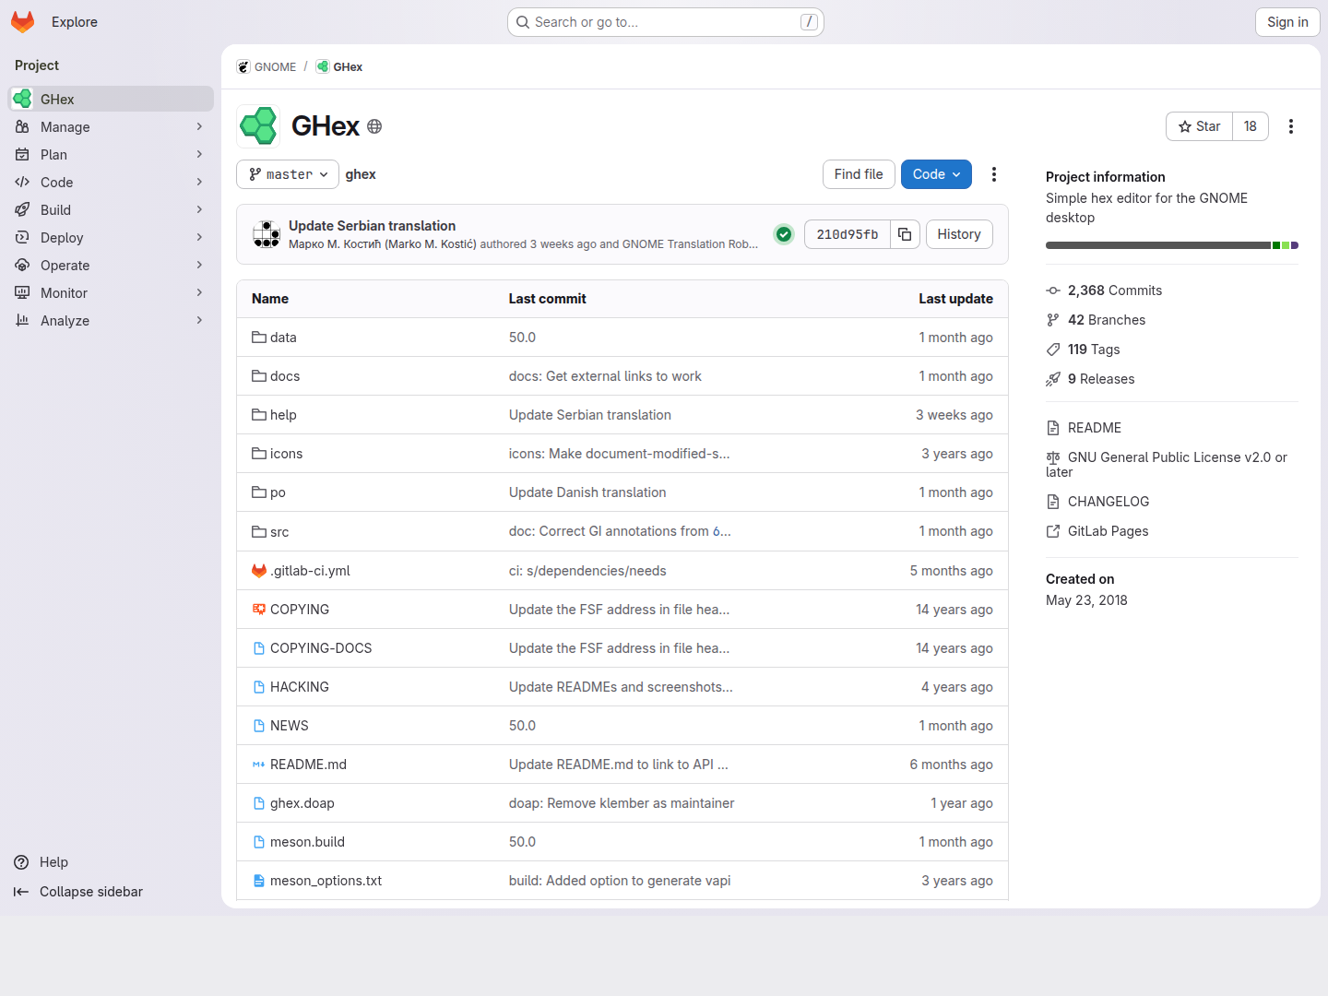Image resolution: width=1328 pixels, height=996 pixels.
Task: Click the public visibility globe icon
Action: [374, 126]
